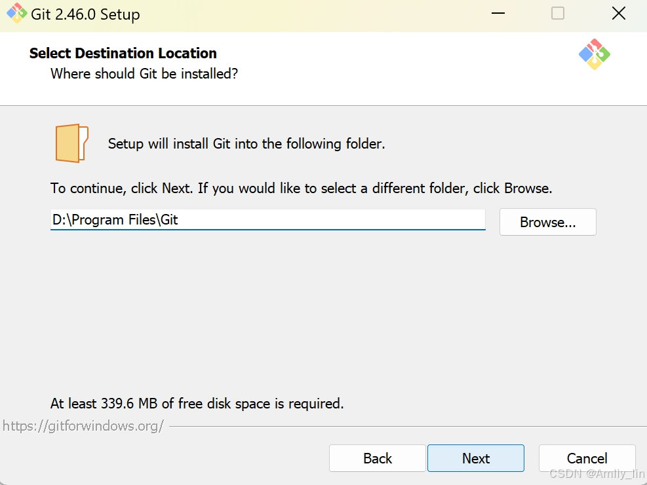The height and width of the screenshot is (485, 647).
Task: Click the Git logo in header banner
Action: (594, 54)
